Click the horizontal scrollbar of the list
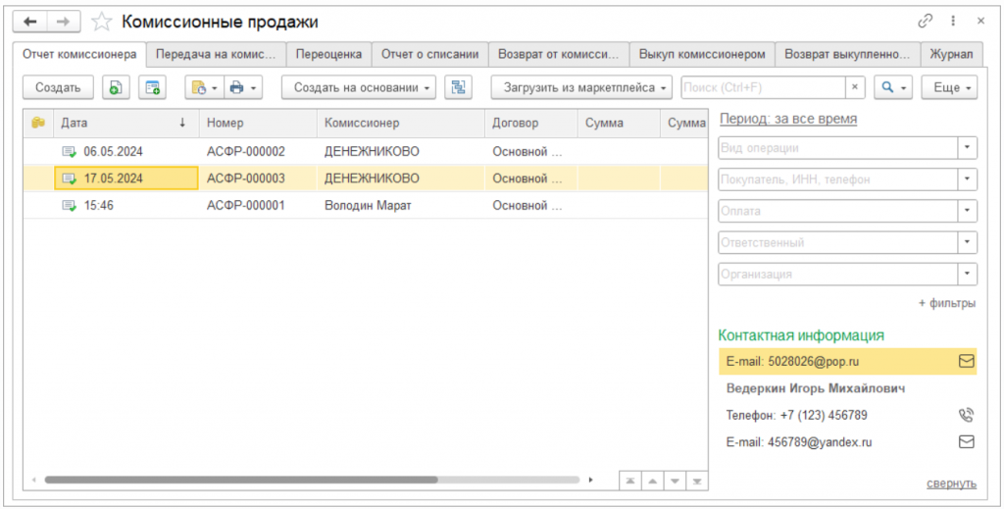This screenshot has width=1004, height=509. [x=241, y=480]
